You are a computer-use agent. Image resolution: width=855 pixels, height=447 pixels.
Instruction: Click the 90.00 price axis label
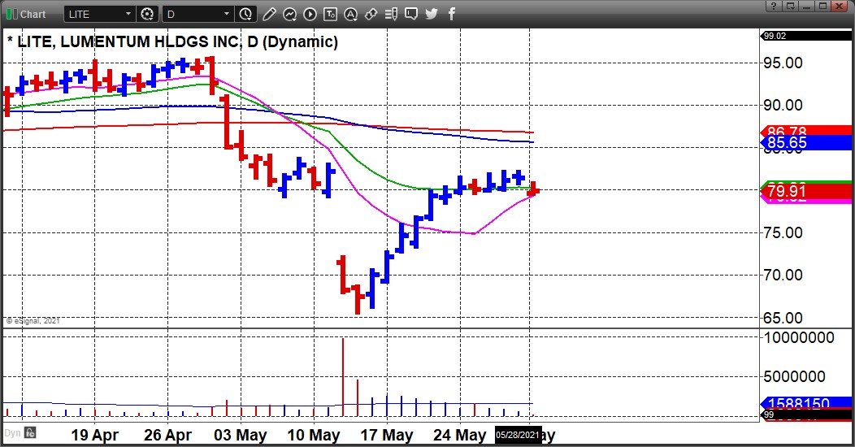[783, 105]
